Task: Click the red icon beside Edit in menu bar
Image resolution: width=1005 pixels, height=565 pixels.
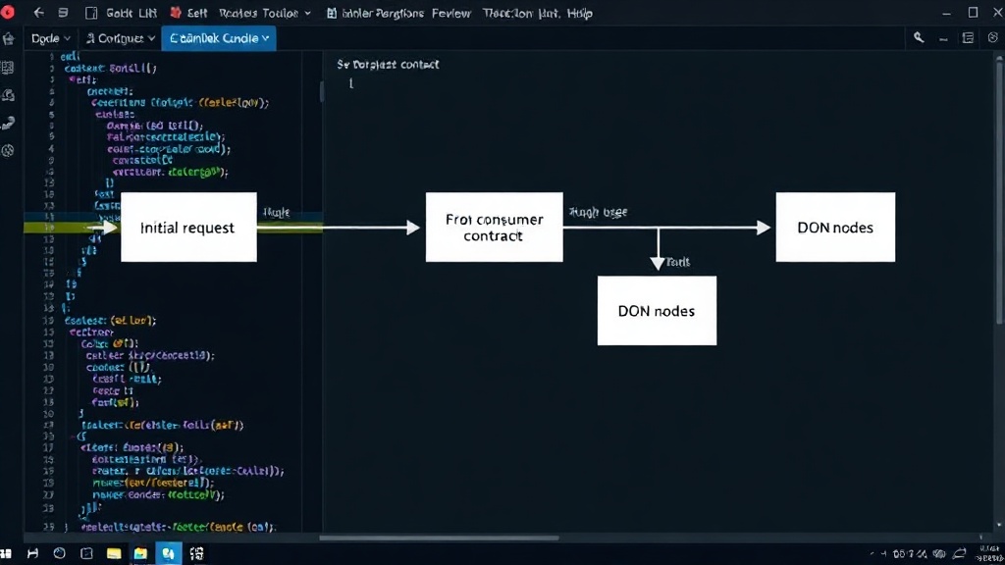Action: click(x=176, y=12)
